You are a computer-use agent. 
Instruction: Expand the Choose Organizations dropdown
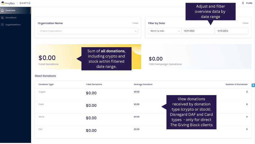pyautogui.click(x=87, y=31)
